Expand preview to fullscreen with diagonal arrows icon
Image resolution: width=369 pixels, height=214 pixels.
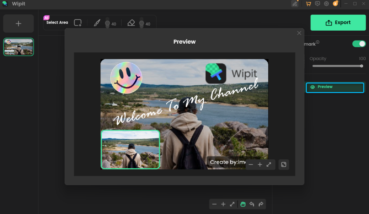[x=269, y=165]
